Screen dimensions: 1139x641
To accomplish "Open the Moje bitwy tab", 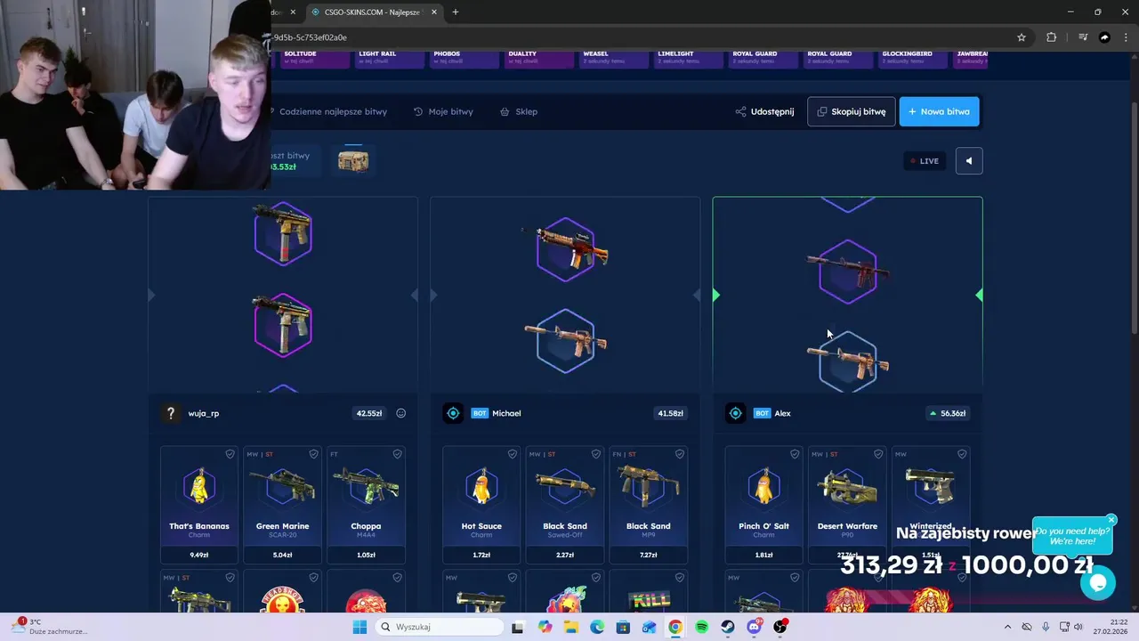I will pos(450,111).
